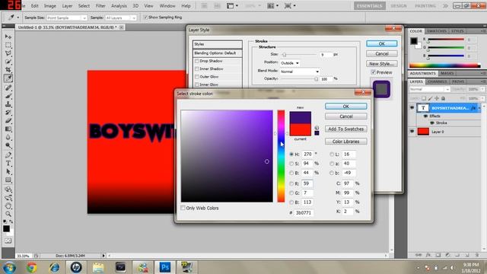This screenshot has width=487, height=274.
Task: Hide the BOYSWITHADREAM text layer eye
Action: tap(412, 108)
